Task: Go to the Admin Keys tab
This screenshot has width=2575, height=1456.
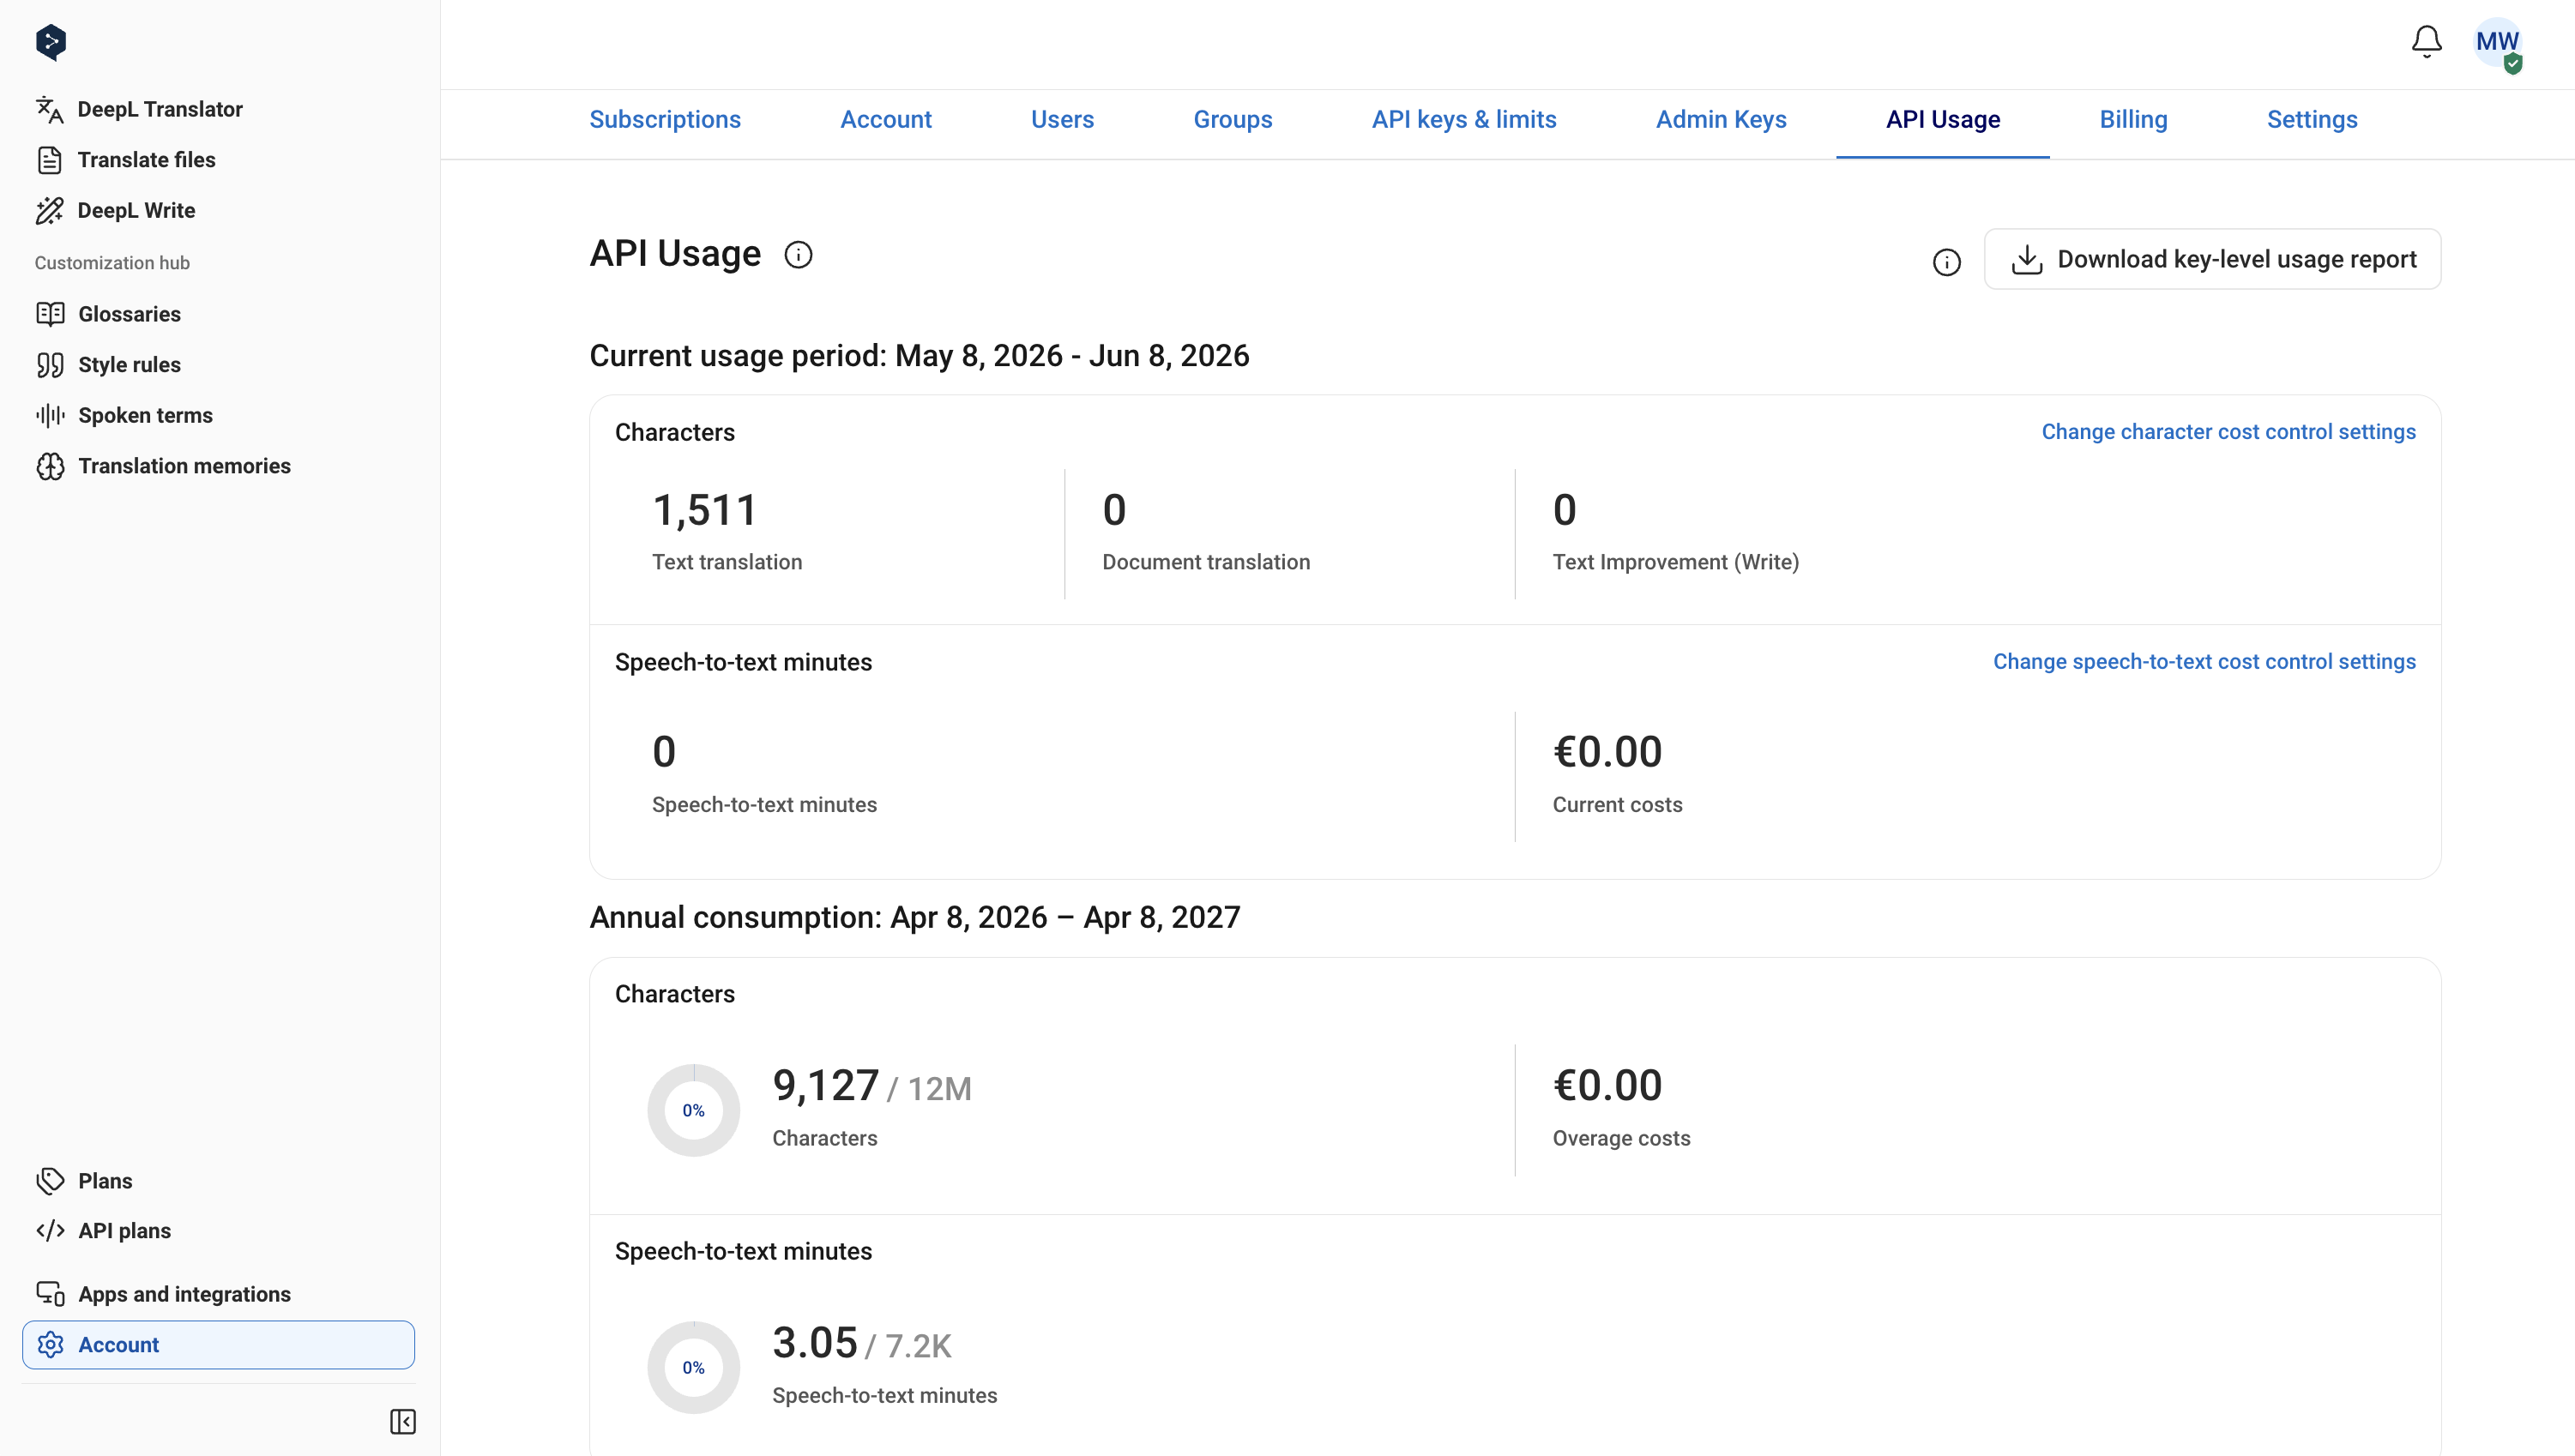Action: [x=1721, y=119]
